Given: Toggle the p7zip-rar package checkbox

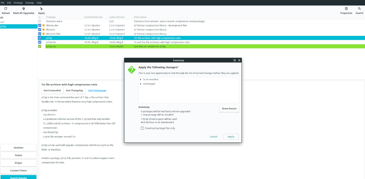Looking at the screenshot, I should pyautogui.click(x=40, y=46).
